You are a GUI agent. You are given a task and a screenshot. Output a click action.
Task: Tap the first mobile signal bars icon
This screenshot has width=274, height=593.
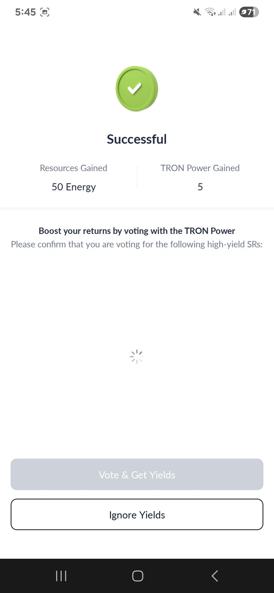tap(221, 12)
